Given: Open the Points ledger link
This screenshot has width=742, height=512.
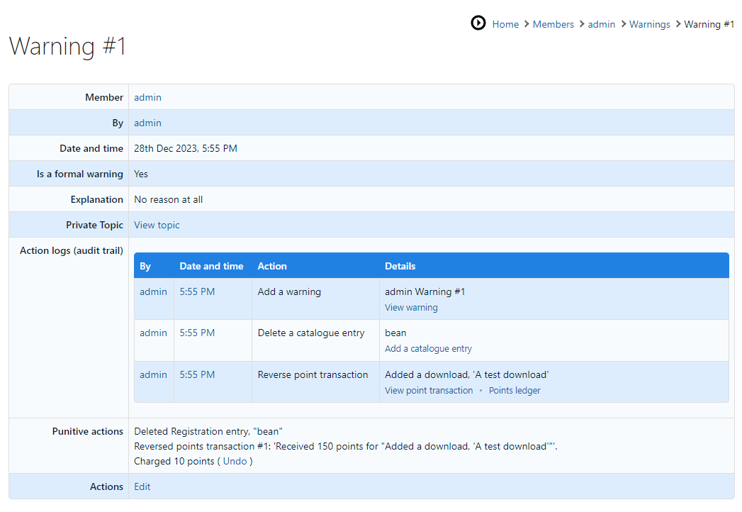Looking at the screenshot, I should pos(515,390).
